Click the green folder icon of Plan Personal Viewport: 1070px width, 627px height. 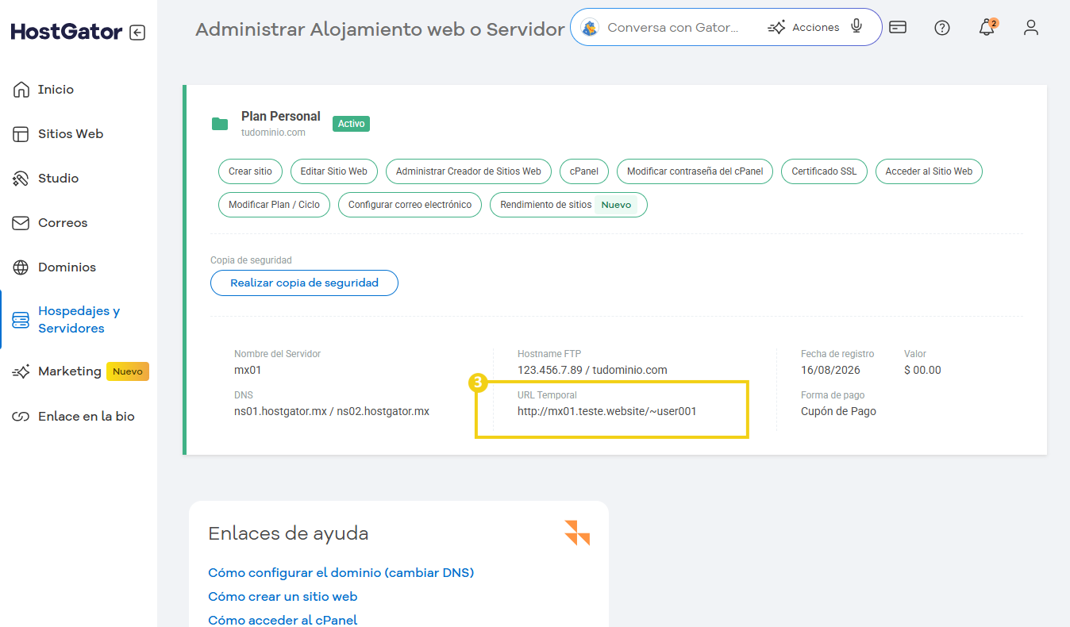click(x=220, y=124)
